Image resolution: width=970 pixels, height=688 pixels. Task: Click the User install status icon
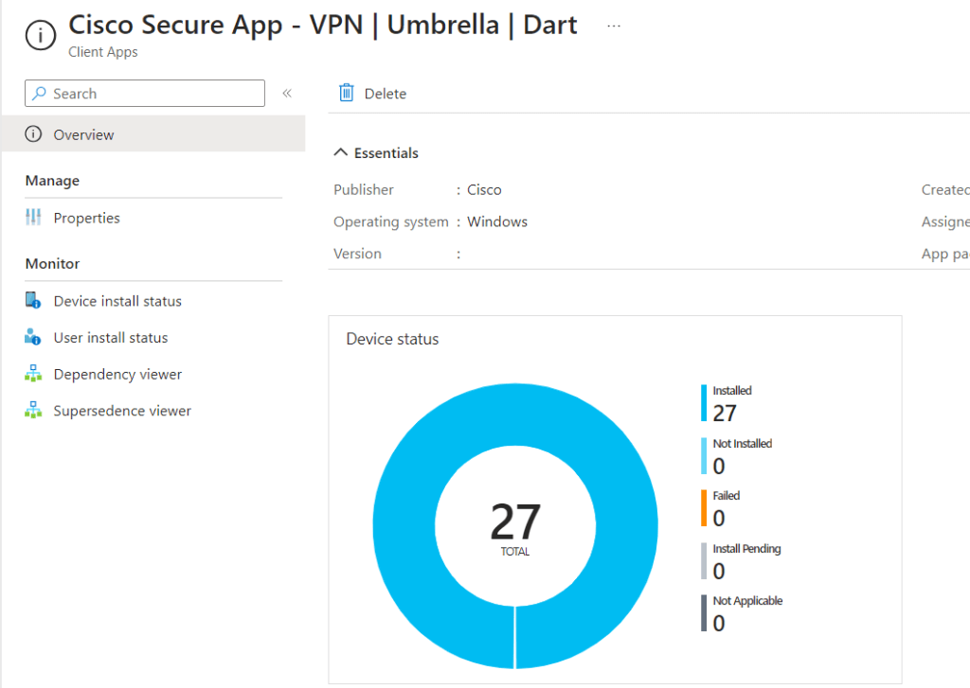pyautogui.click(x=33, y=337)
